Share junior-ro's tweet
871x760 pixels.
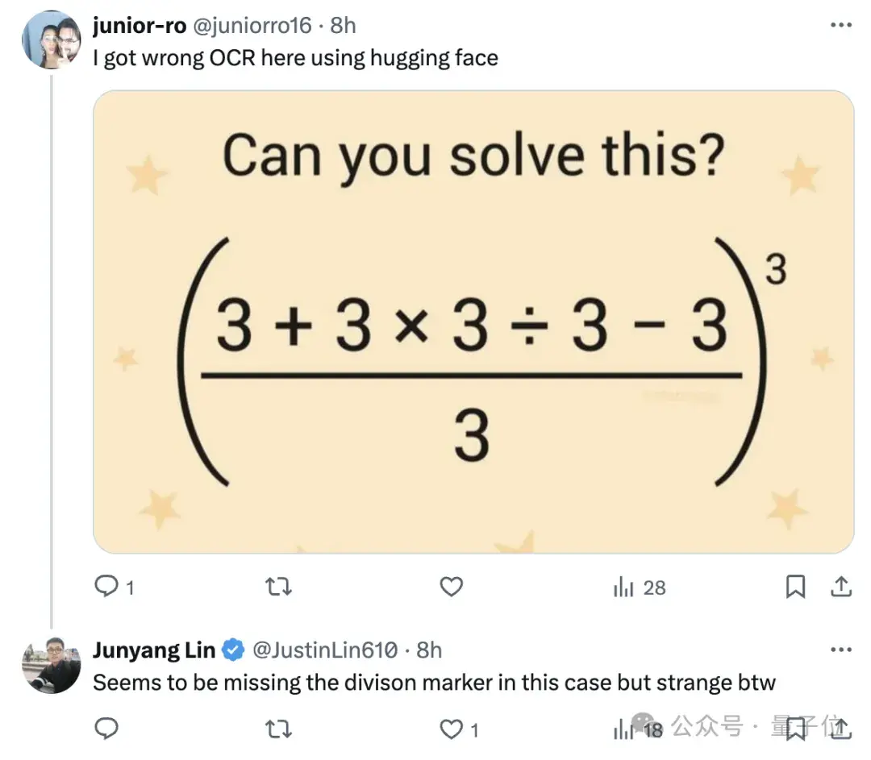tap(840, 587)
